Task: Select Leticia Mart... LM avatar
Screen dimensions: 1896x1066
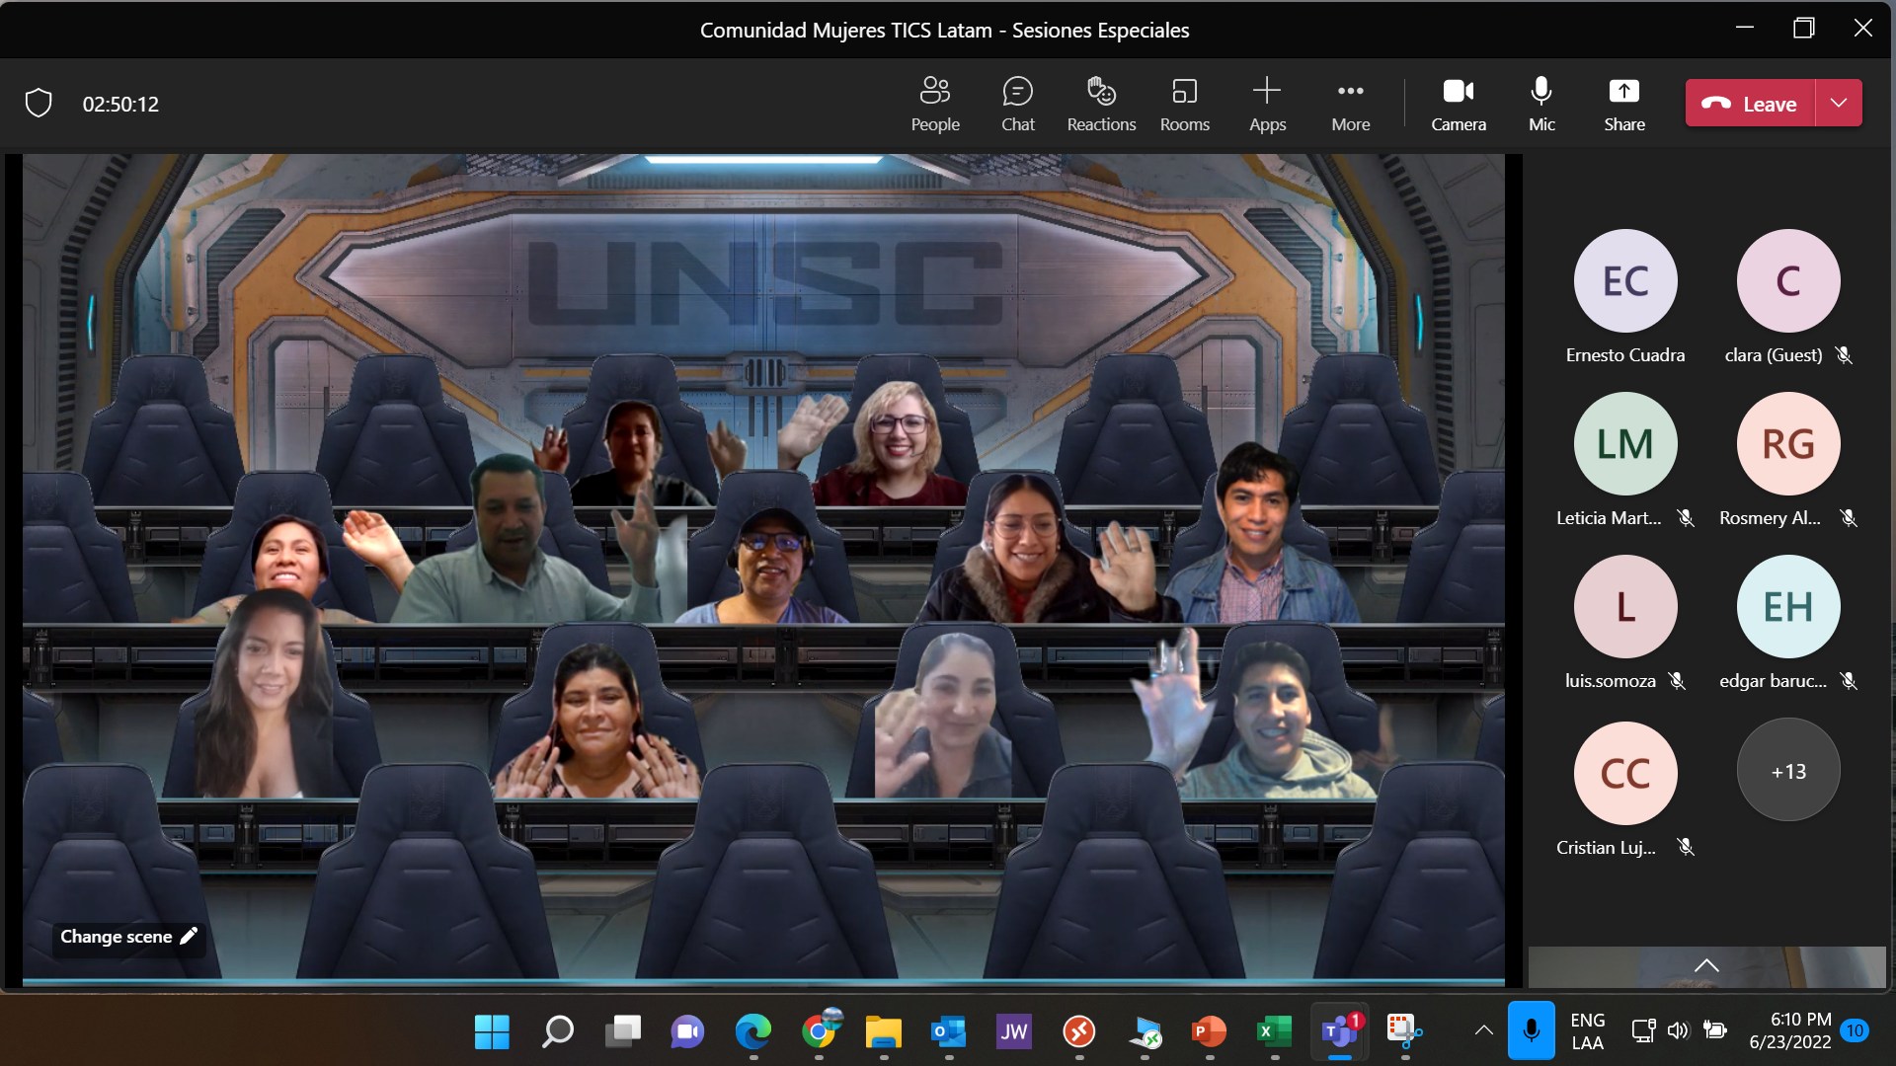Action: coord(1624,443)
